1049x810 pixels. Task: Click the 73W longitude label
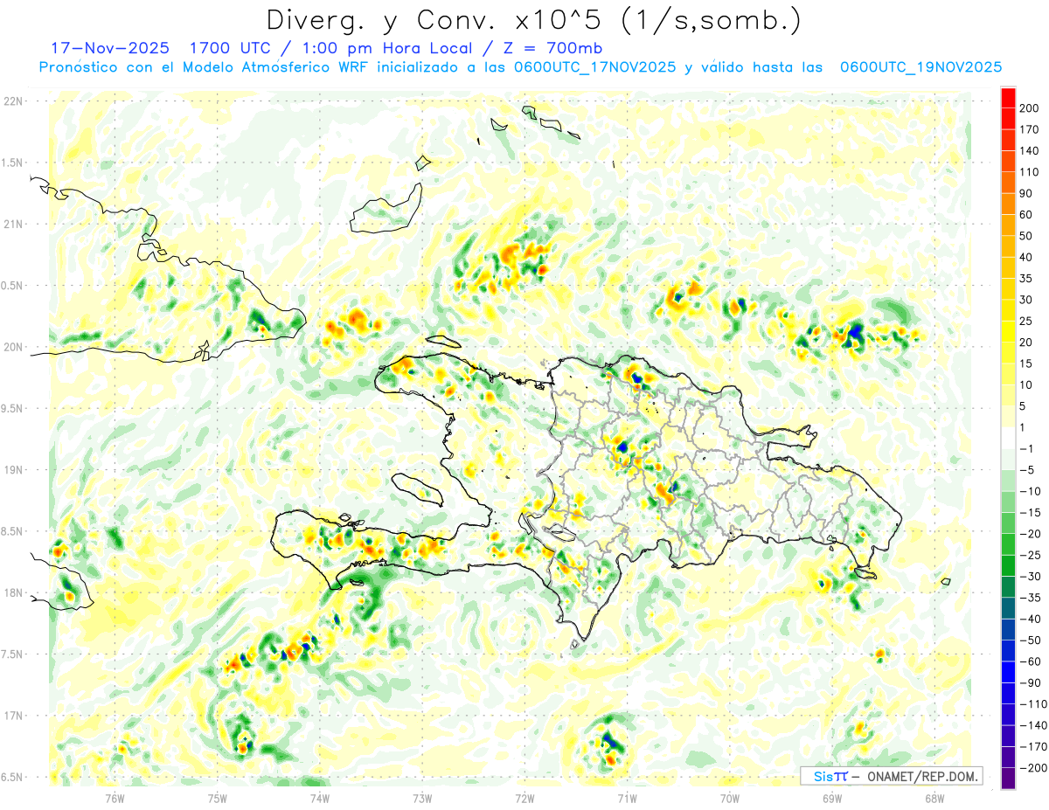pyautogui.click(x=422, y=798)
